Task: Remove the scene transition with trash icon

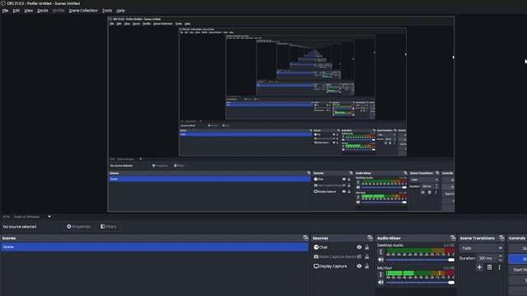Action: coord(489,267)
